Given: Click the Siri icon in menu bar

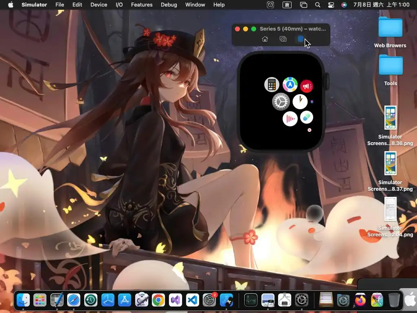Looking at the screenshot, I should pos(344,4).
